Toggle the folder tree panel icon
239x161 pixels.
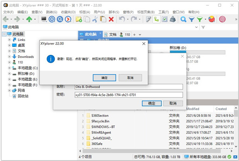(x=157, y=19)
